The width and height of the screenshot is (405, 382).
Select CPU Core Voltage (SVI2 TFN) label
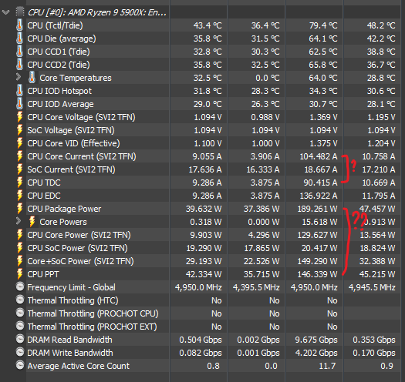81,117
